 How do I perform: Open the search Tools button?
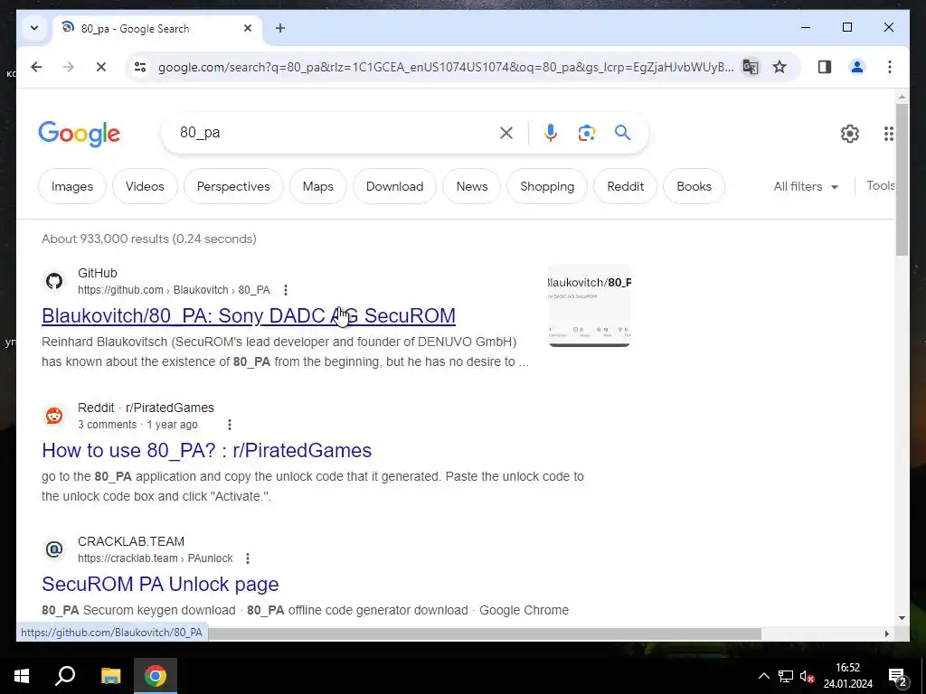(x=881, y=186)
